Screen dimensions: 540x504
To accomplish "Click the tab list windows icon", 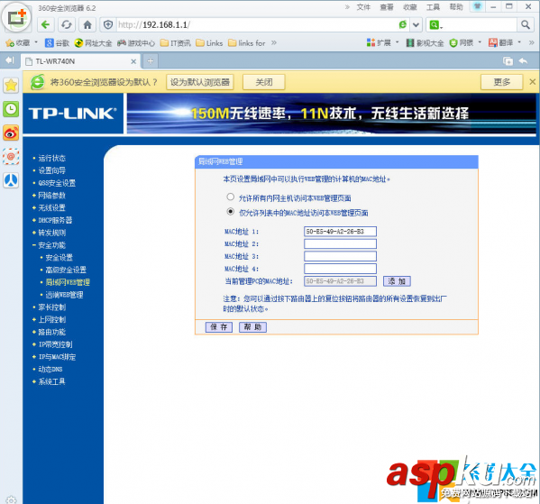I will pos(508,61).
